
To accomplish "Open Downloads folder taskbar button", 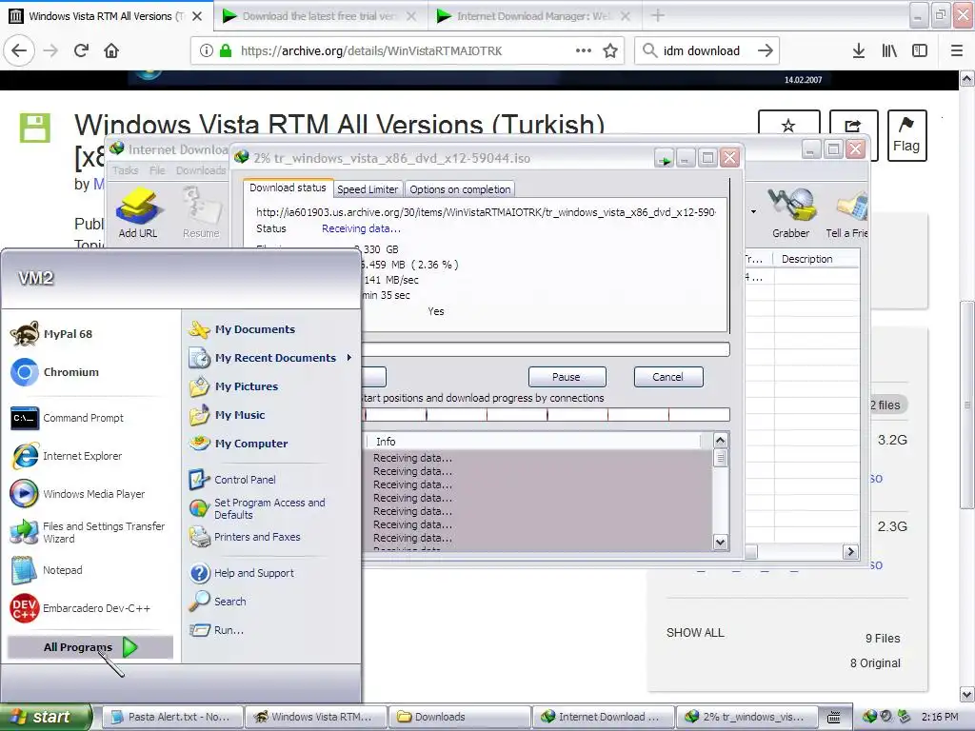I will click(460, 717).
